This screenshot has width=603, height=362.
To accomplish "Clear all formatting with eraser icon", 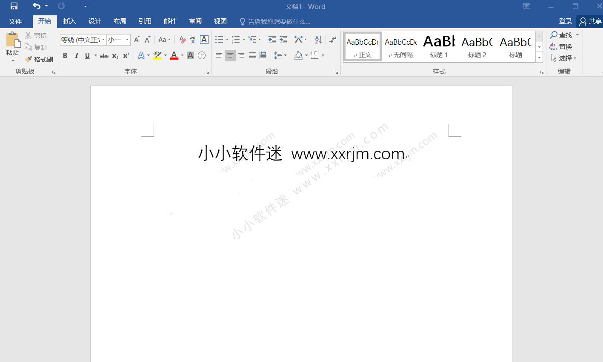I will pos(182,40).
